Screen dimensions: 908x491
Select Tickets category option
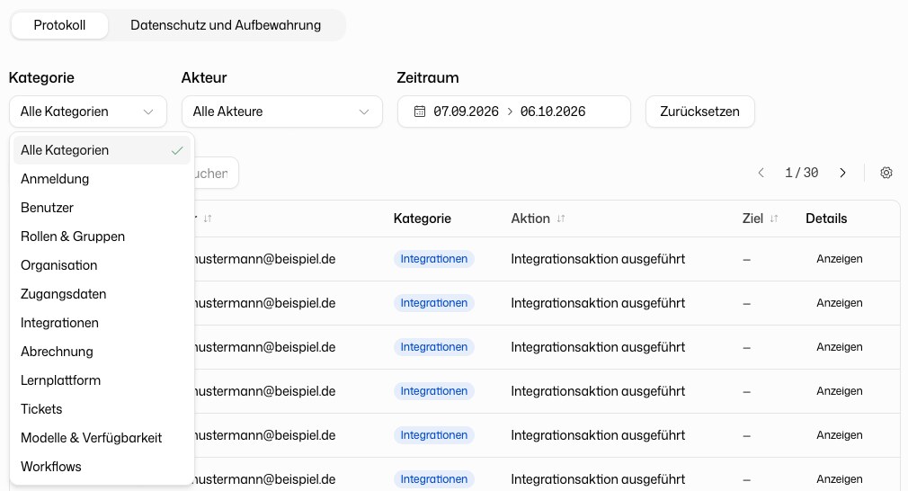coord(102,409)
